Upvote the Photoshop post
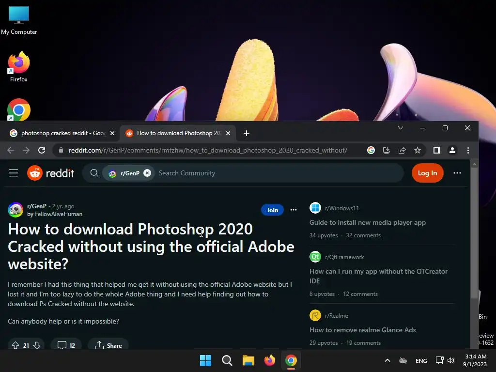The height and width of the screenshot is (372, 496). coord(15,345)
